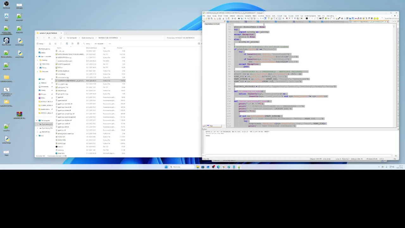Click the Wyszukaj search box on the taskbar
405x228 pixels.
tap(182, 167)
